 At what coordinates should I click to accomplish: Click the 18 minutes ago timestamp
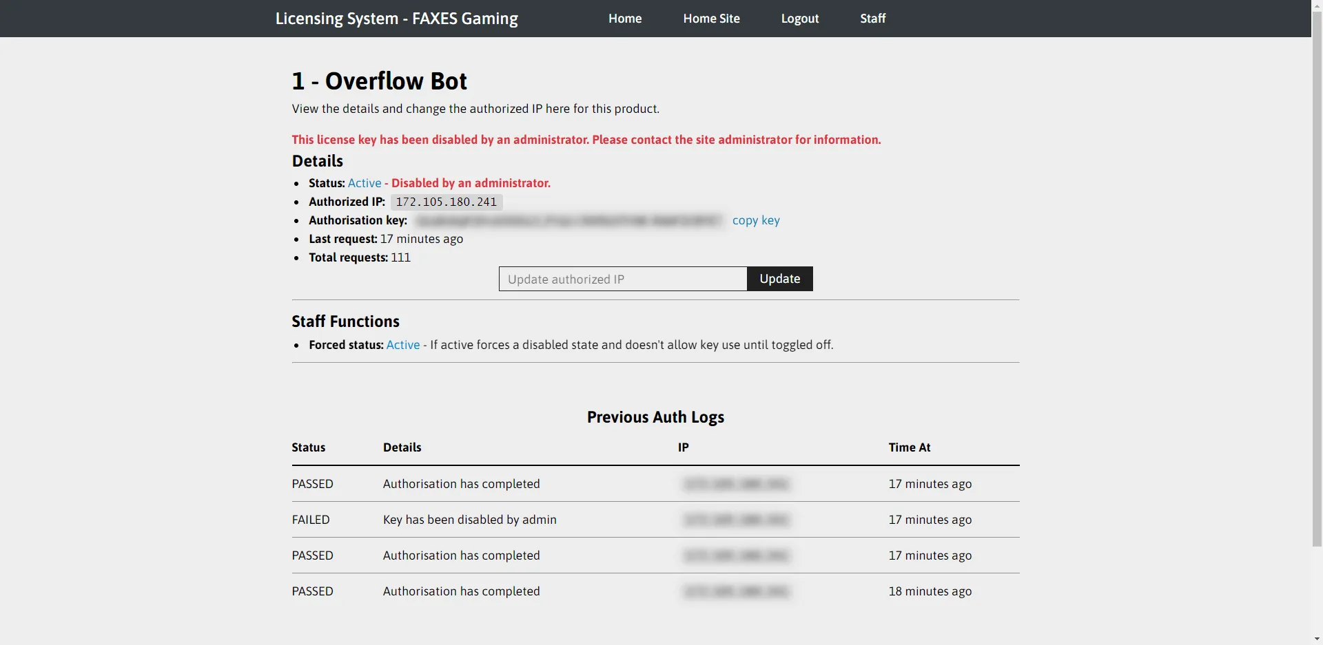point(930,591)
